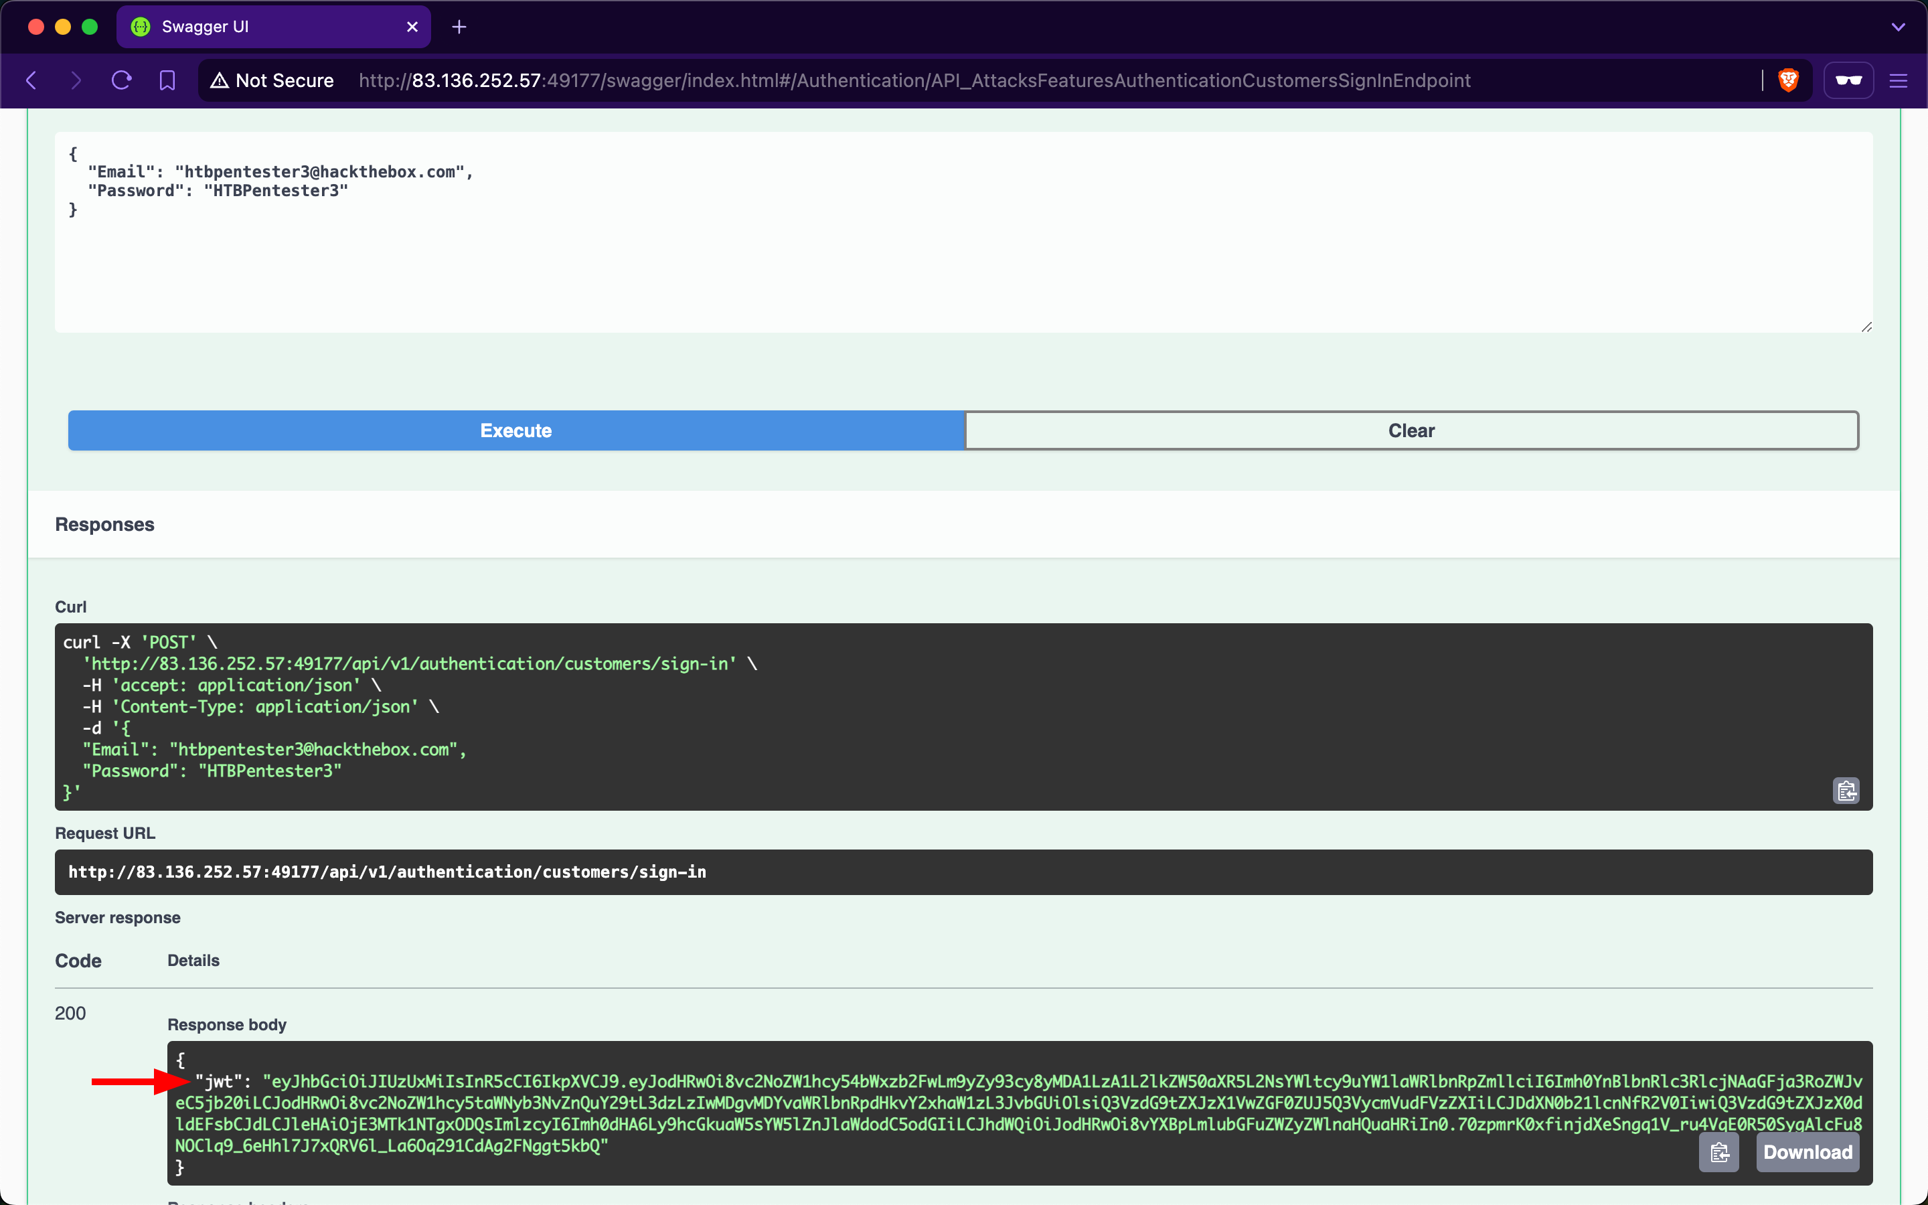1928x1205 pixels.
Task: Open the Brave Shields lion icon
Action: [1789, 80]
